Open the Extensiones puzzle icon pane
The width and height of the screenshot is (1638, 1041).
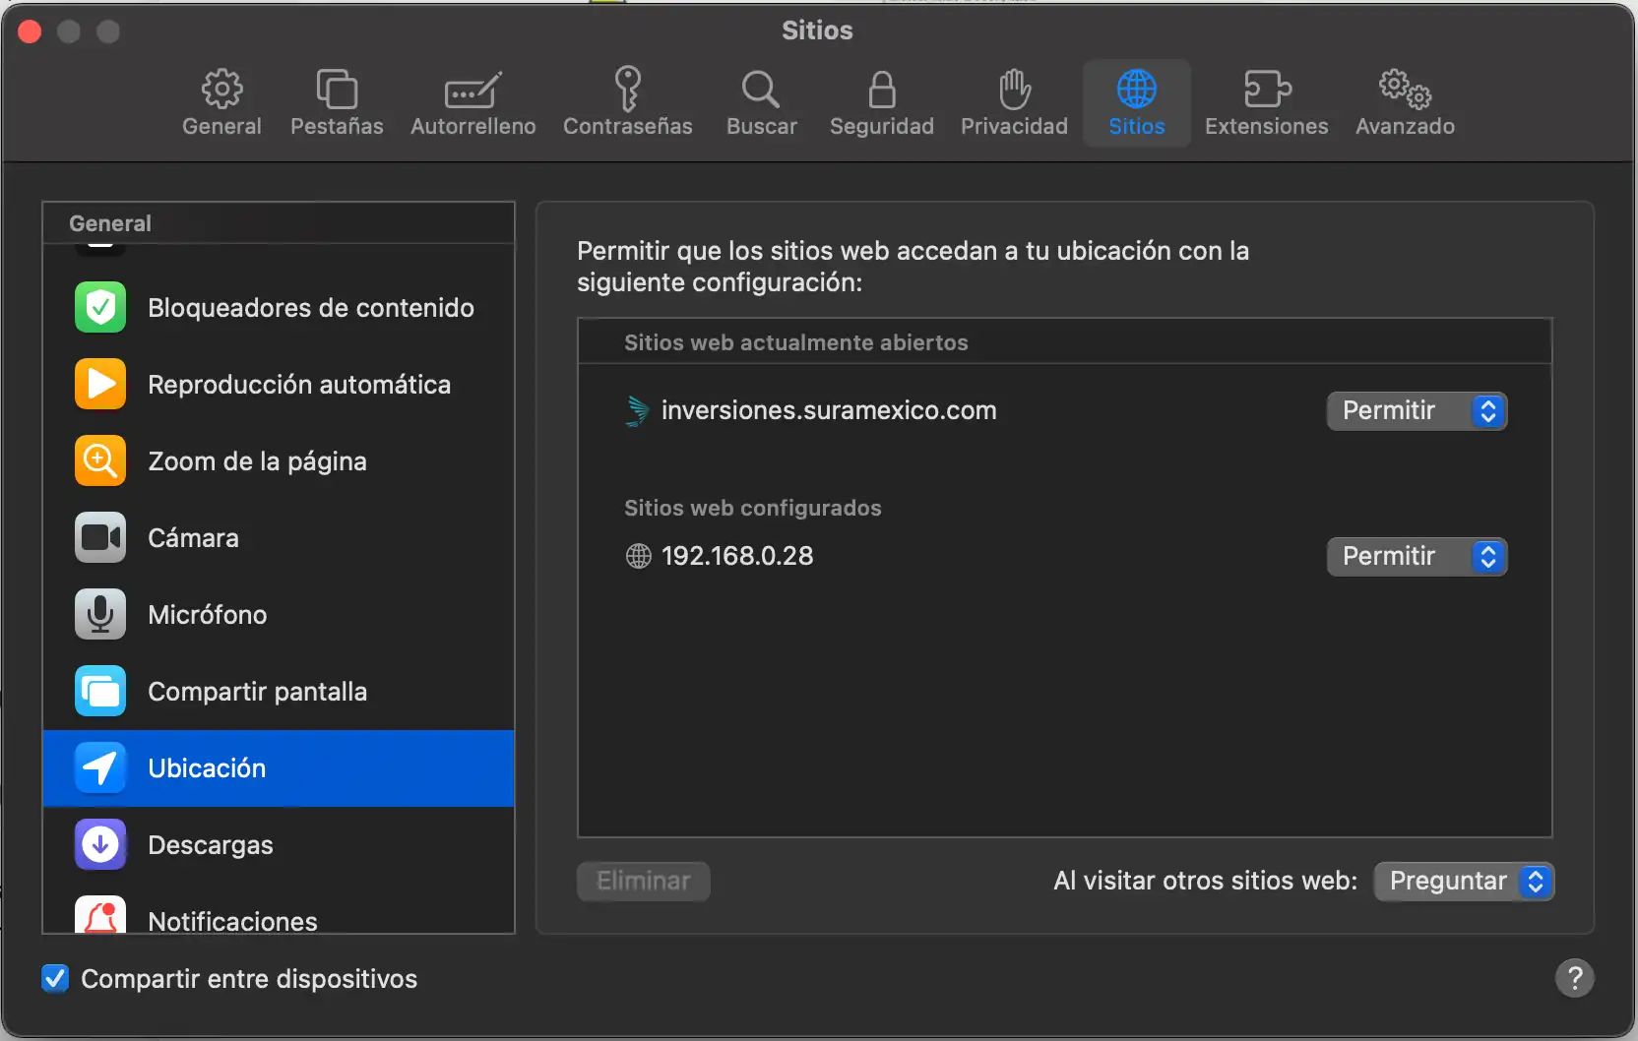1266,102
